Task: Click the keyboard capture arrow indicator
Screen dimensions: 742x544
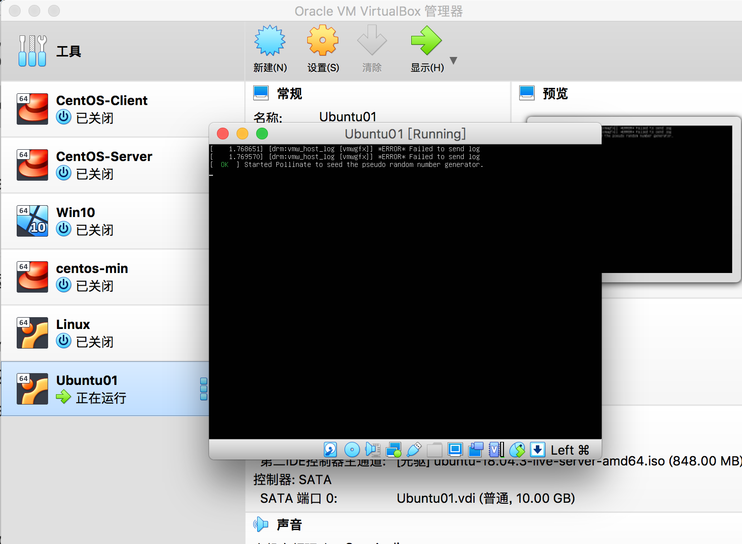Action: (x=538, y=449)
